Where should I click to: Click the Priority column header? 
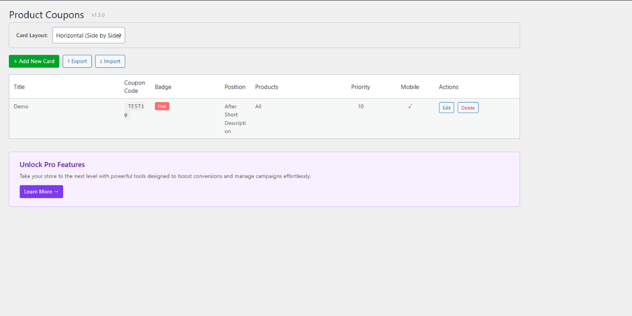[360, 86]
